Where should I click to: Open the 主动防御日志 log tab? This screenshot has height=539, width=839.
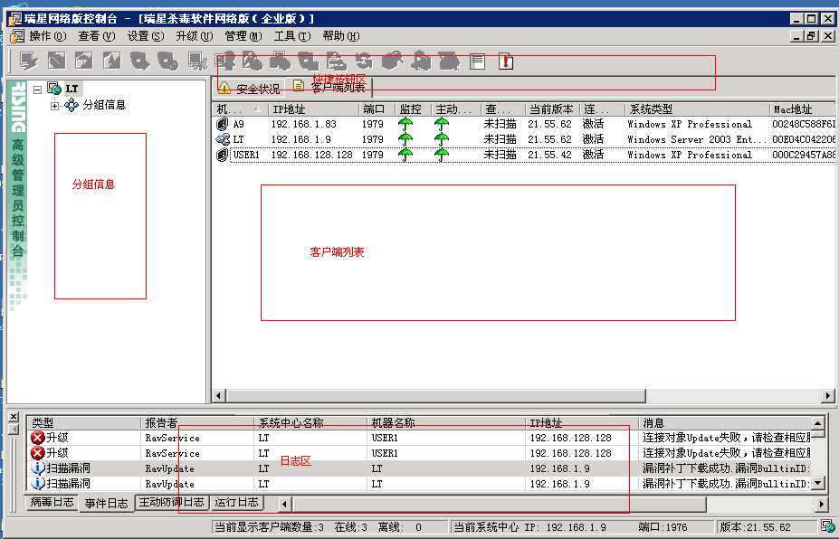[171, 502]
